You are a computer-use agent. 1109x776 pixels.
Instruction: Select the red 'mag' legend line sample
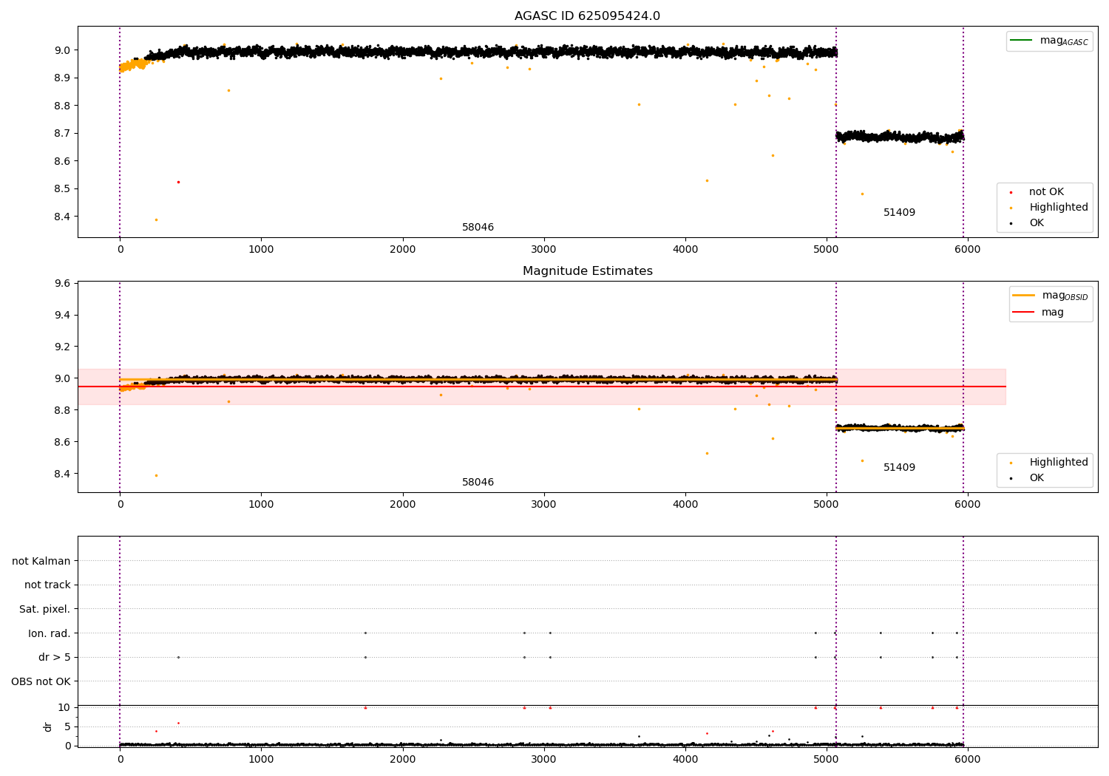pyautogui.click(x=1024, y=312)
